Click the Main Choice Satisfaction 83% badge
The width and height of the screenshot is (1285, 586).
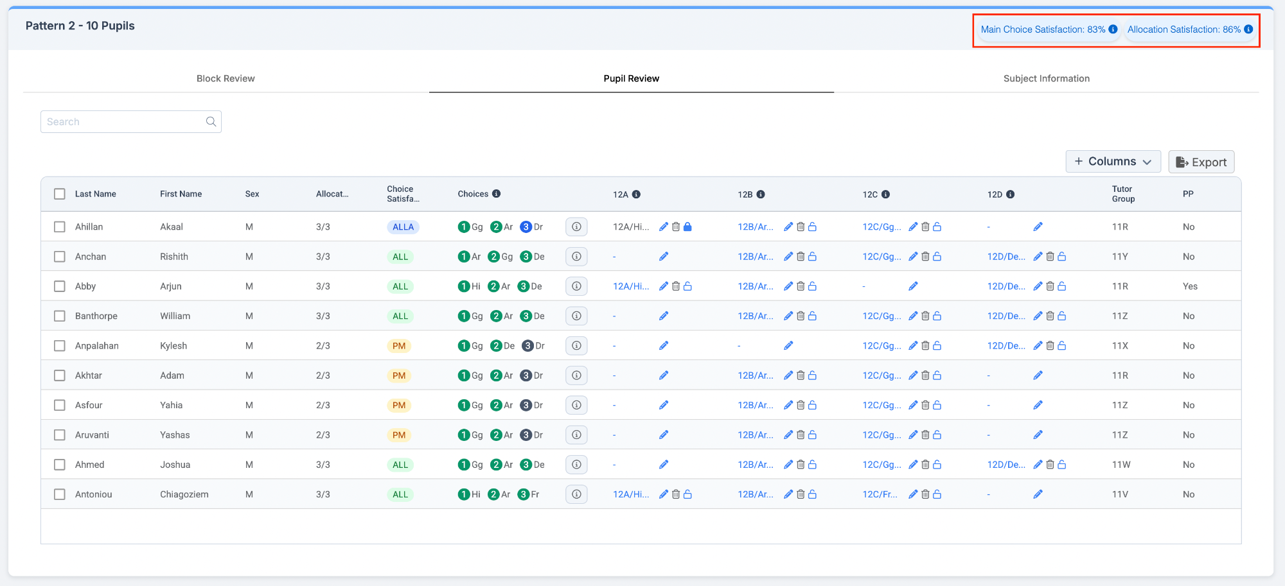coord(1049,30)
